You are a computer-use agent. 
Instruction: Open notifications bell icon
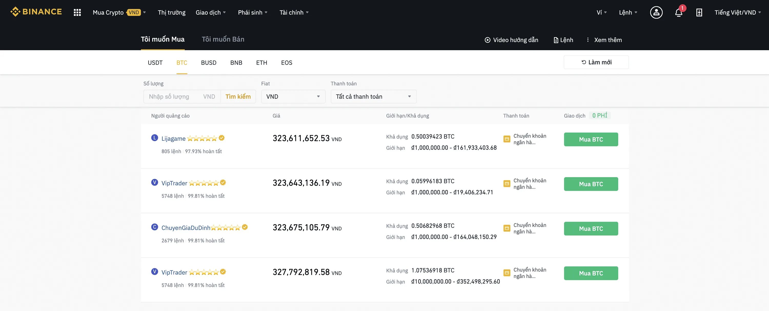679,13
